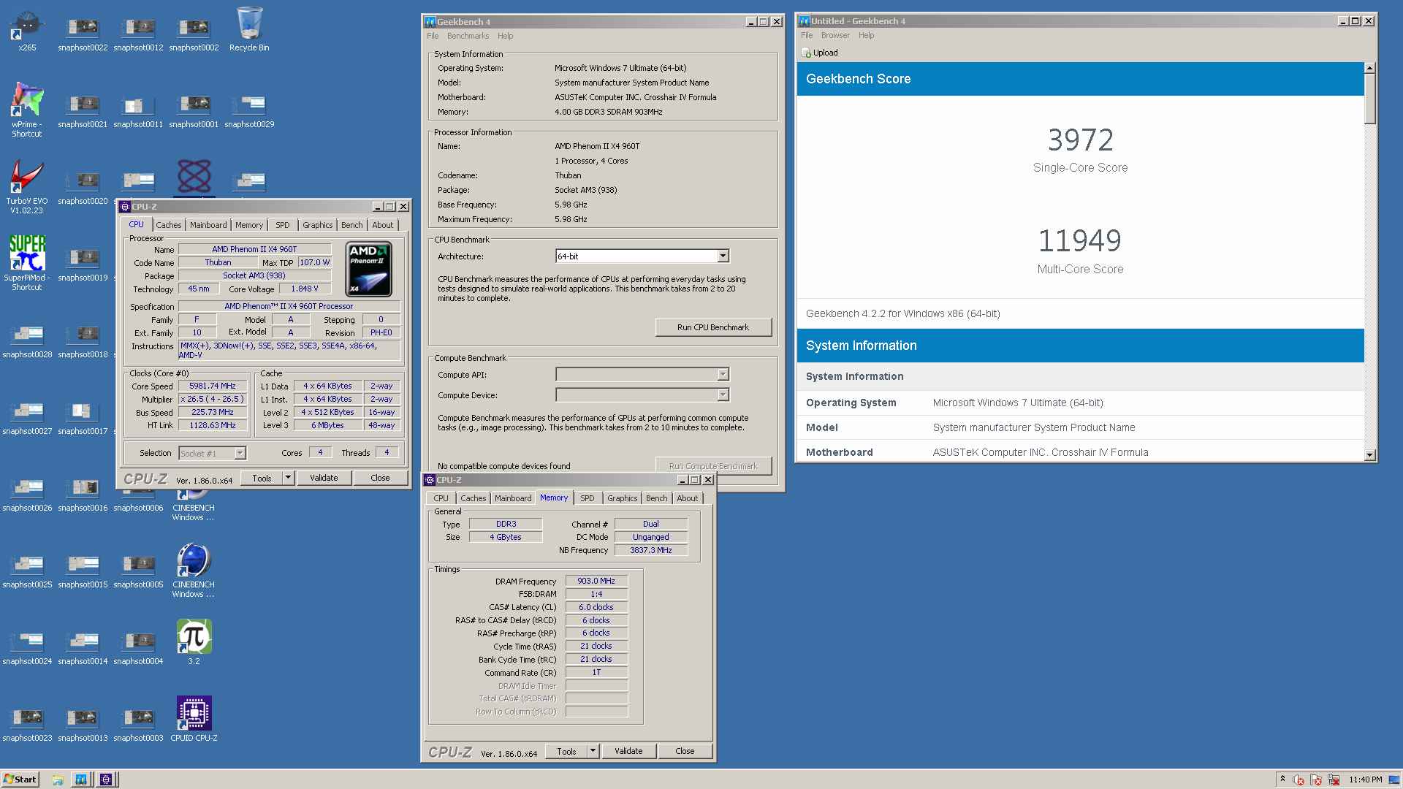Switch to Geekbench via taskbar icon

(81, 780)
